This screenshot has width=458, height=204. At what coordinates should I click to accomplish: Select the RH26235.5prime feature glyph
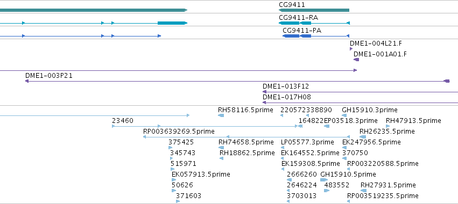pos(363,137)
